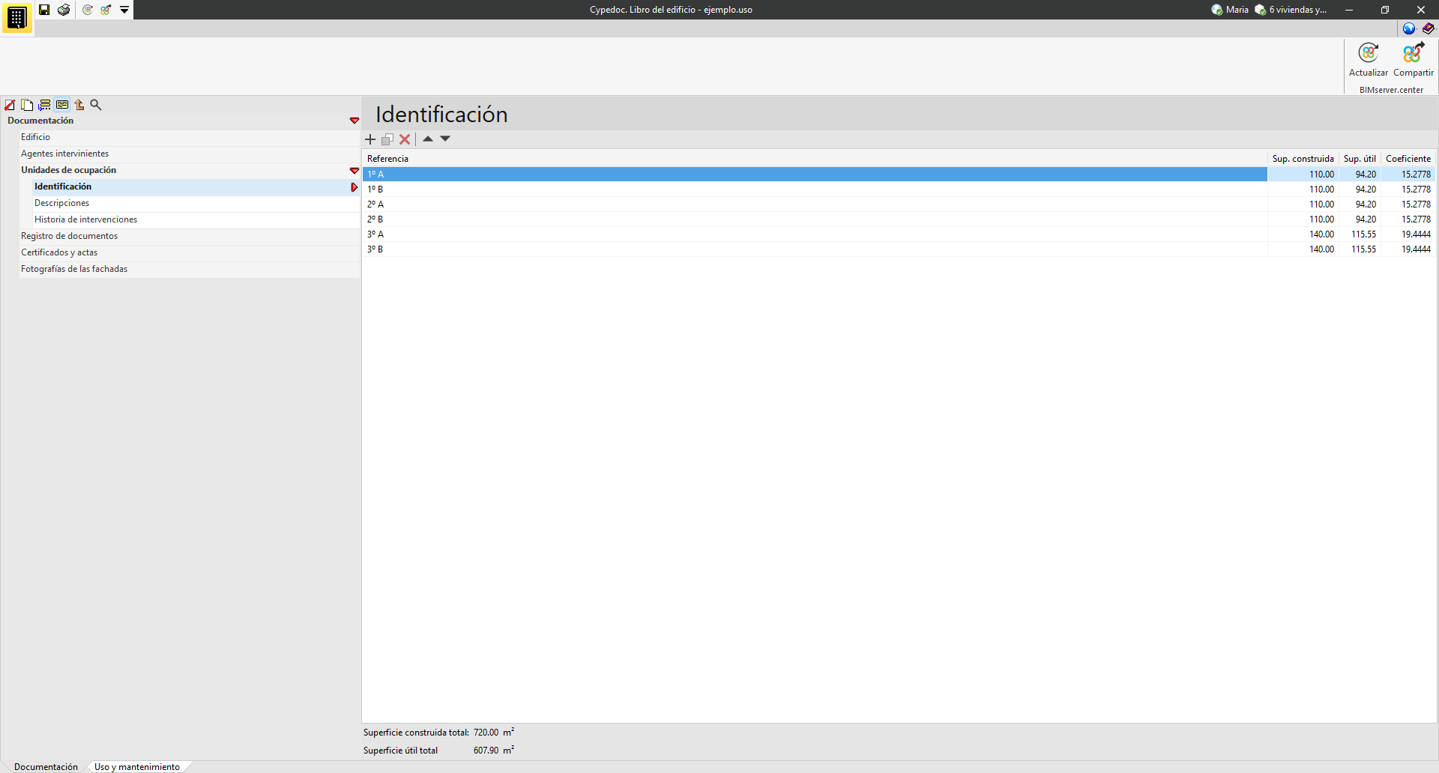The height and width of the screenshot is (773, 1439).
Task: Click the edit pencil icon above Documentación tree
Action: pos(10,105)
